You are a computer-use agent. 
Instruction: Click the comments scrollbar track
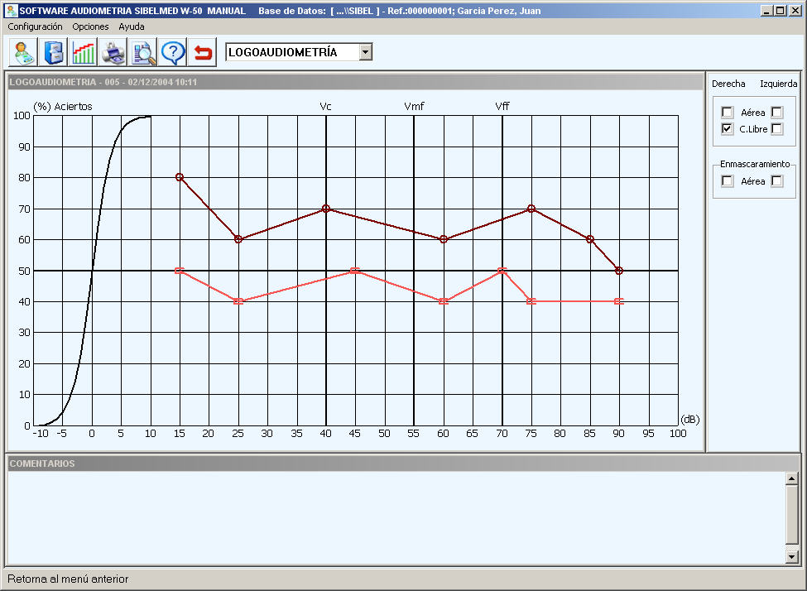791,547
